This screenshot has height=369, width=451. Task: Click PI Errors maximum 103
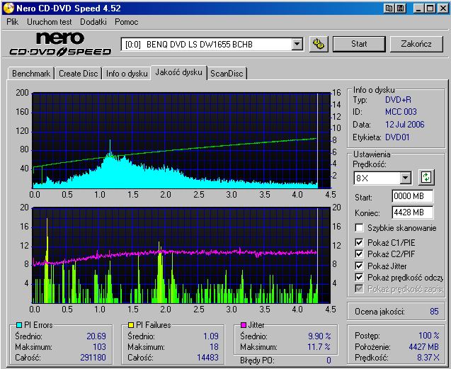(x=99, y=347)
